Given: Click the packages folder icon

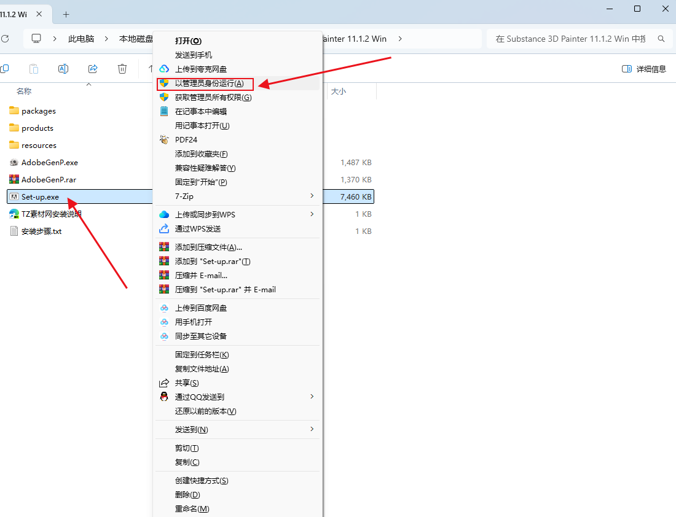Looking at the screenshot, I should (14, 111).
